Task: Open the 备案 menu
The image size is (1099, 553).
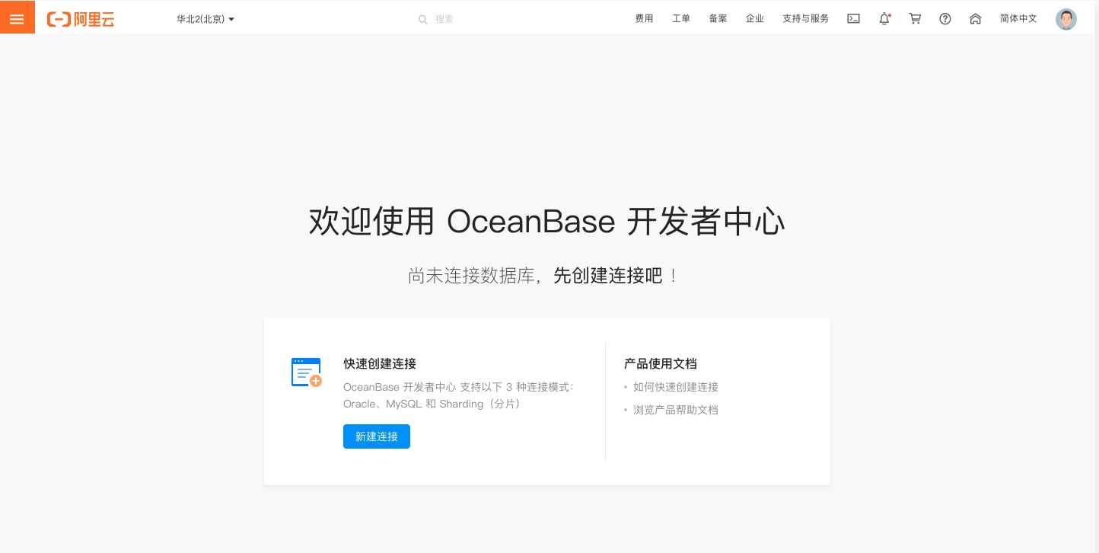Action: click(x=718, y=19)
